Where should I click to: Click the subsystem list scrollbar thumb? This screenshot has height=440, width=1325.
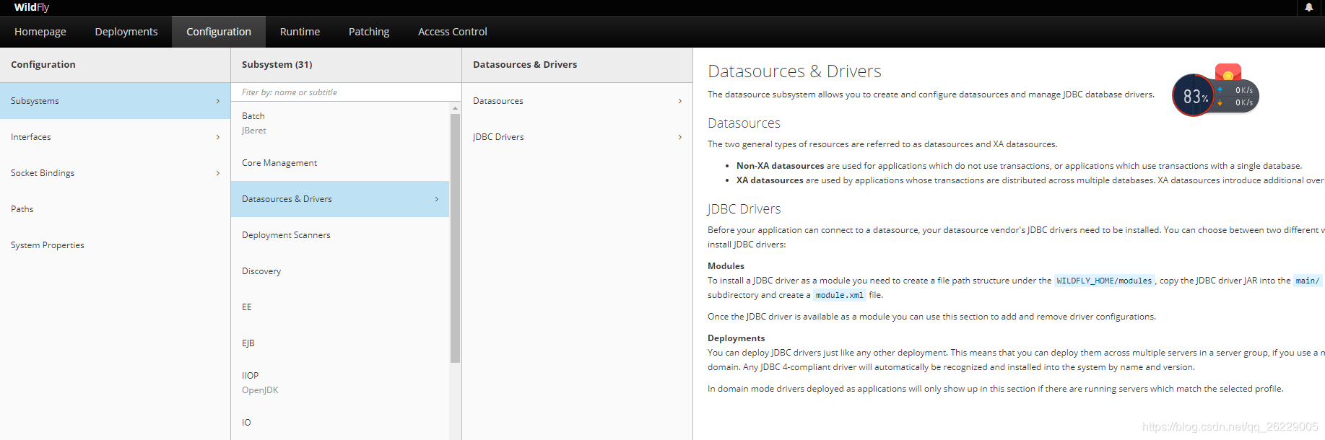point(455,238)
